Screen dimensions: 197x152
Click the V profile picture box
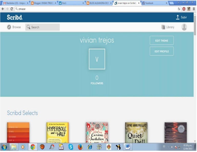click(97, 59)
